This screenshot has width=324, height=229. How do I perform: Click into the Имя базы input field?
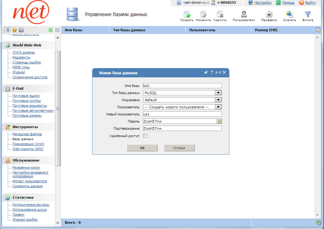[182, 86]
